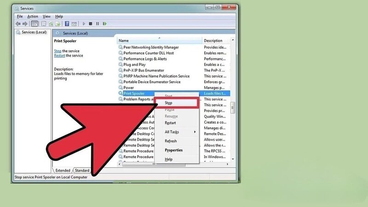Sort list by the Name column header
The height and width of the screenshot is (207, 368).
click(x=159, y=40)
